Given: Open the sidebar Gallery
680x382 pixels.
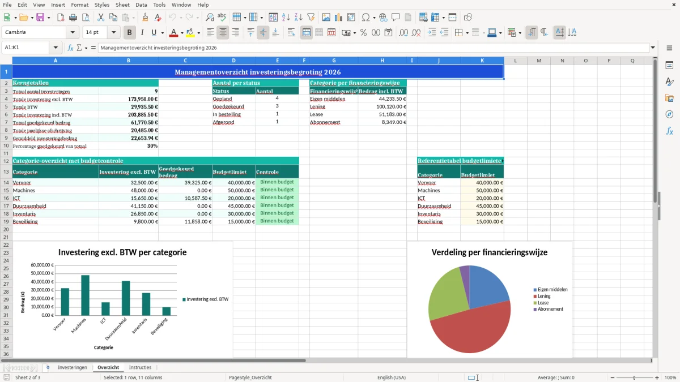Looking at the screenshot, I should click(669, 98).
